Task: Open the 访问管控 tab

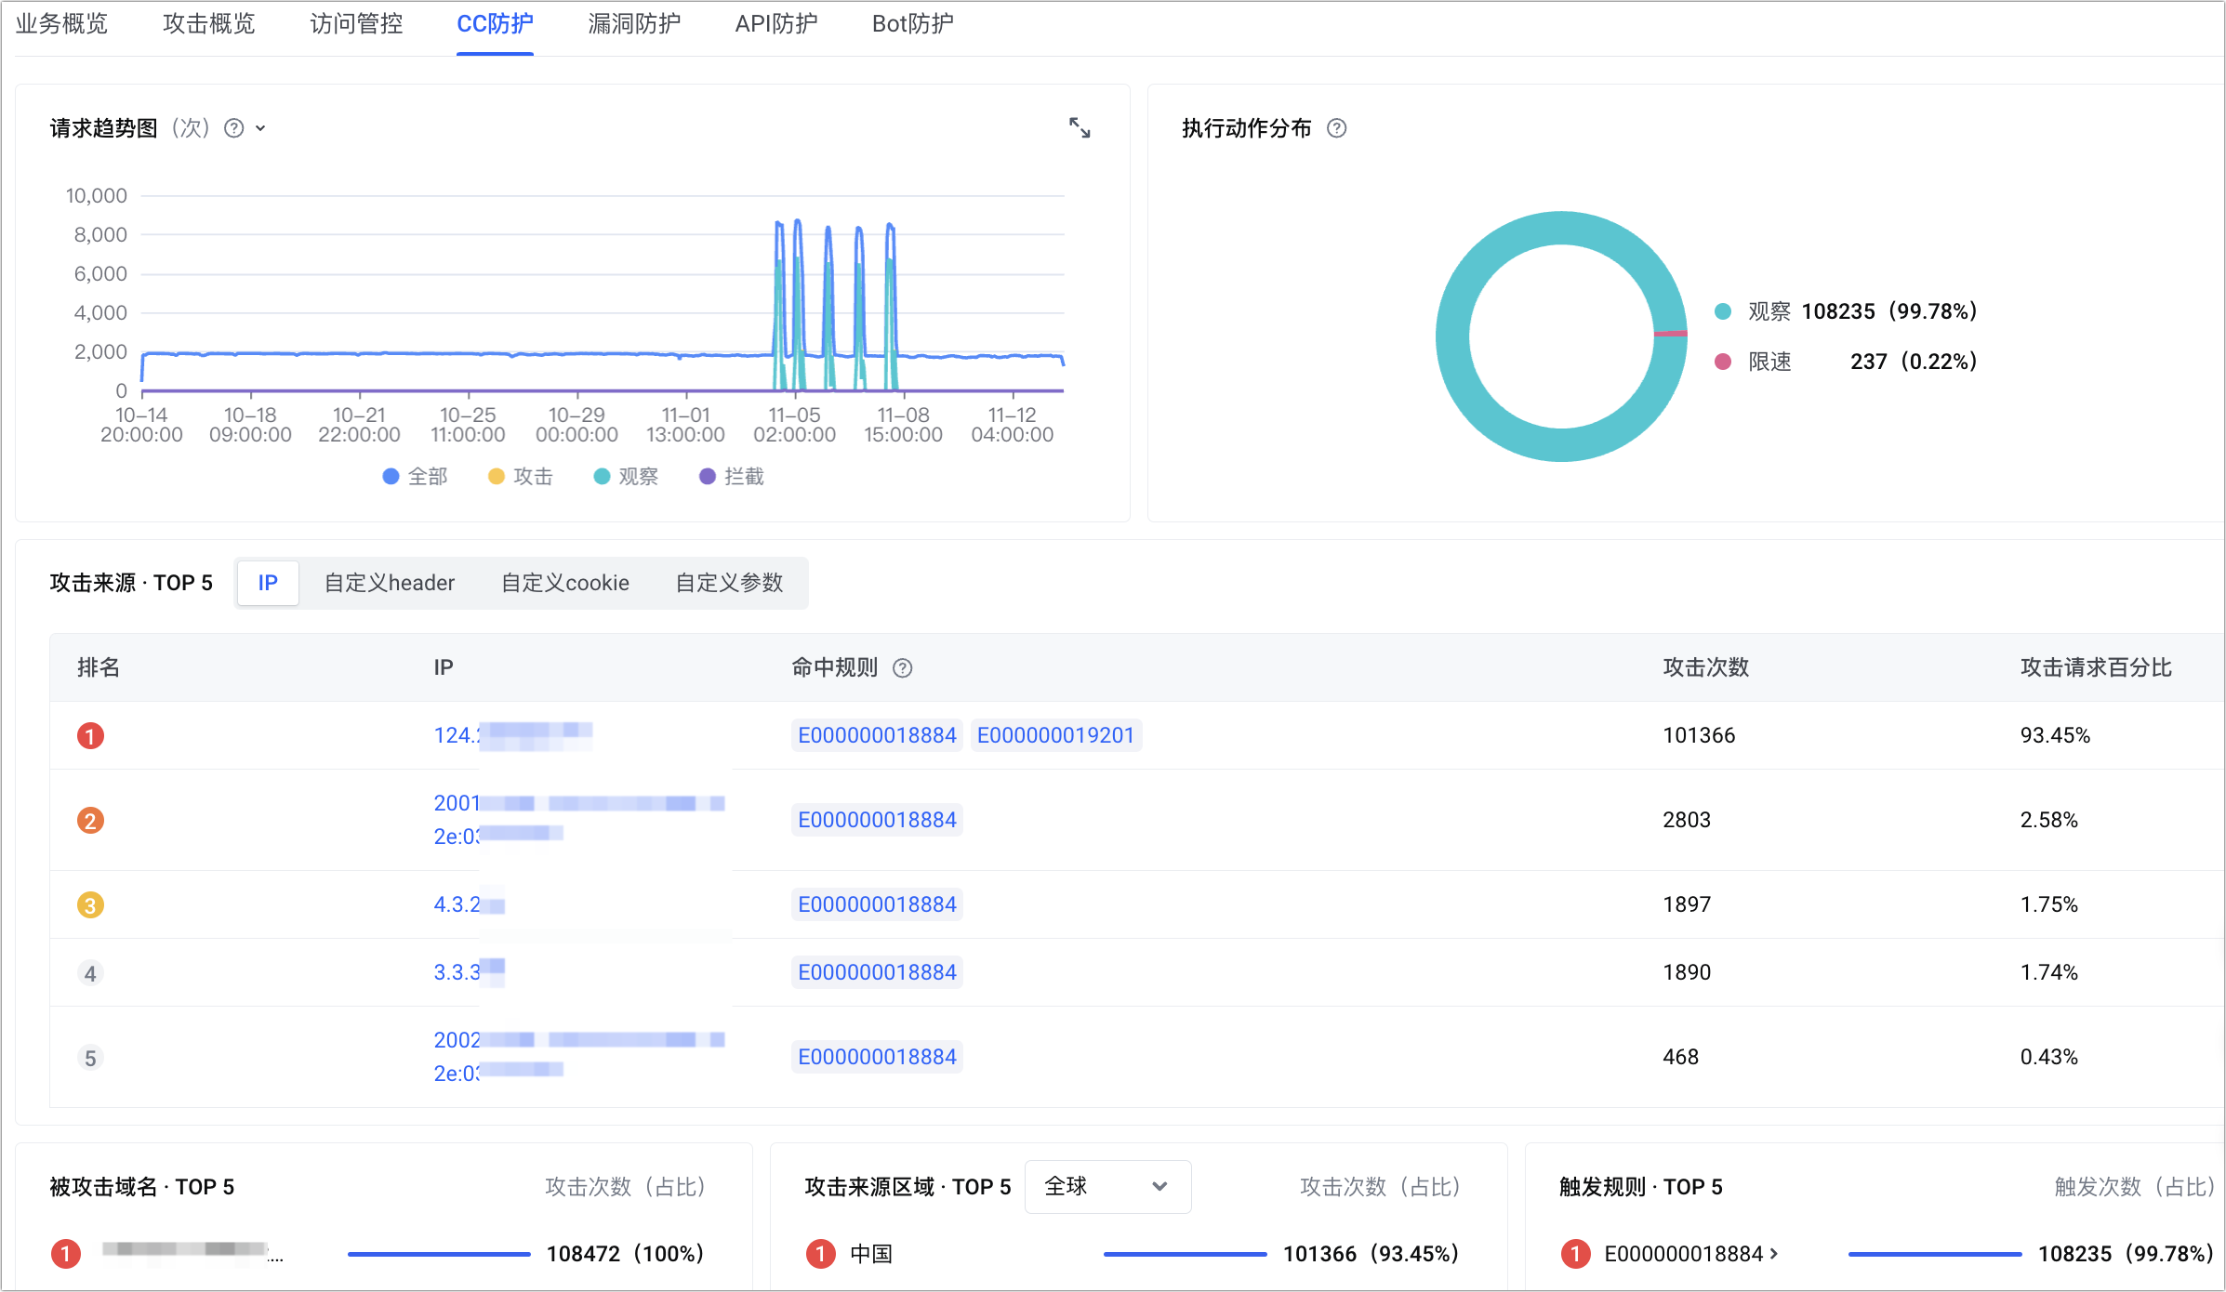Action: click(356, 24)
